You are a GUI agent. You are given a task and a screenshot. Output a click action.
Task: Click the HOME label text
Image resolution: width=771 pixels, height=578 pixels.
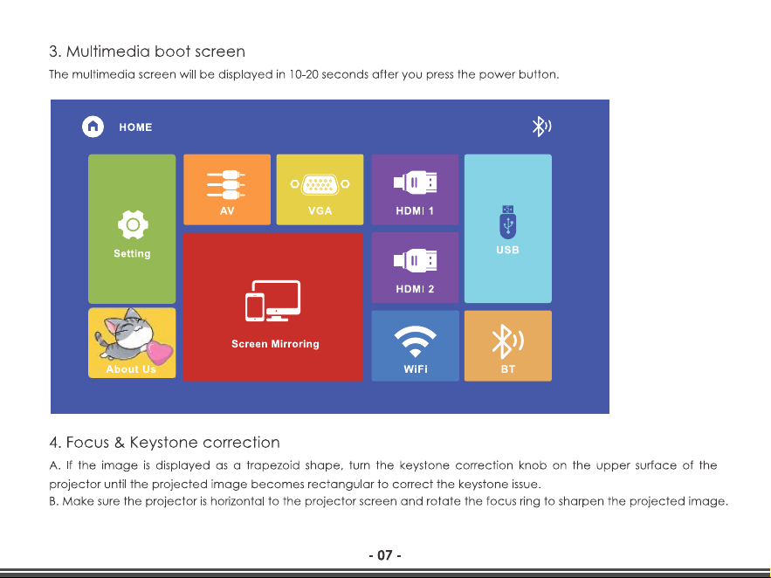(135, 127)
